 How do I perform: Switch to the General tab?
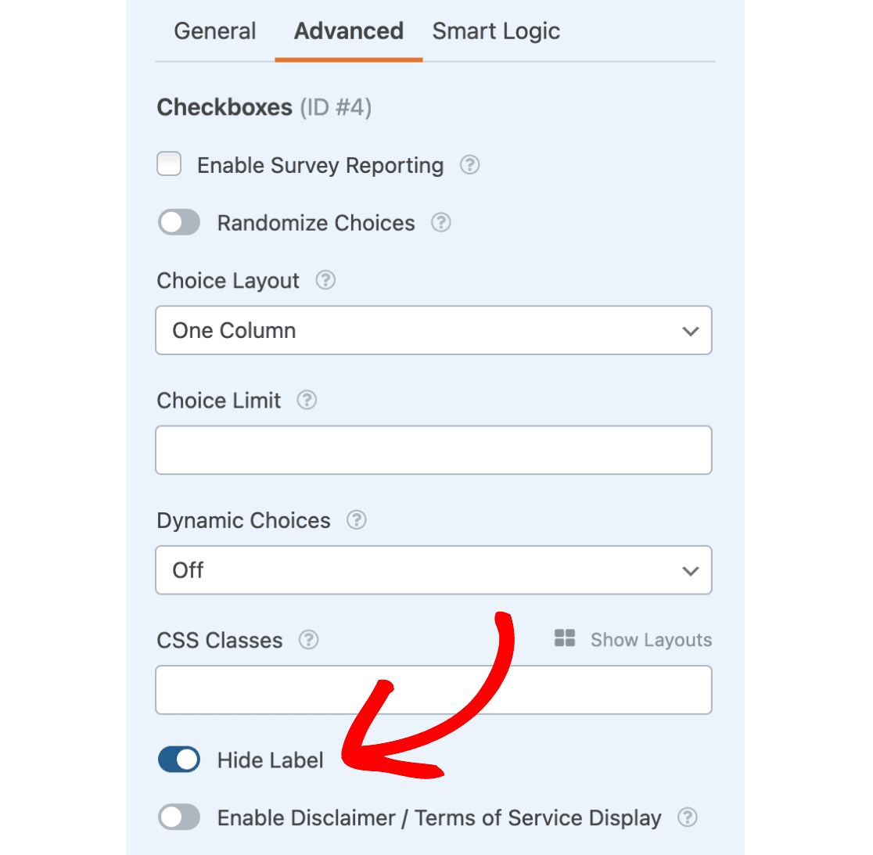coord(214,31)
